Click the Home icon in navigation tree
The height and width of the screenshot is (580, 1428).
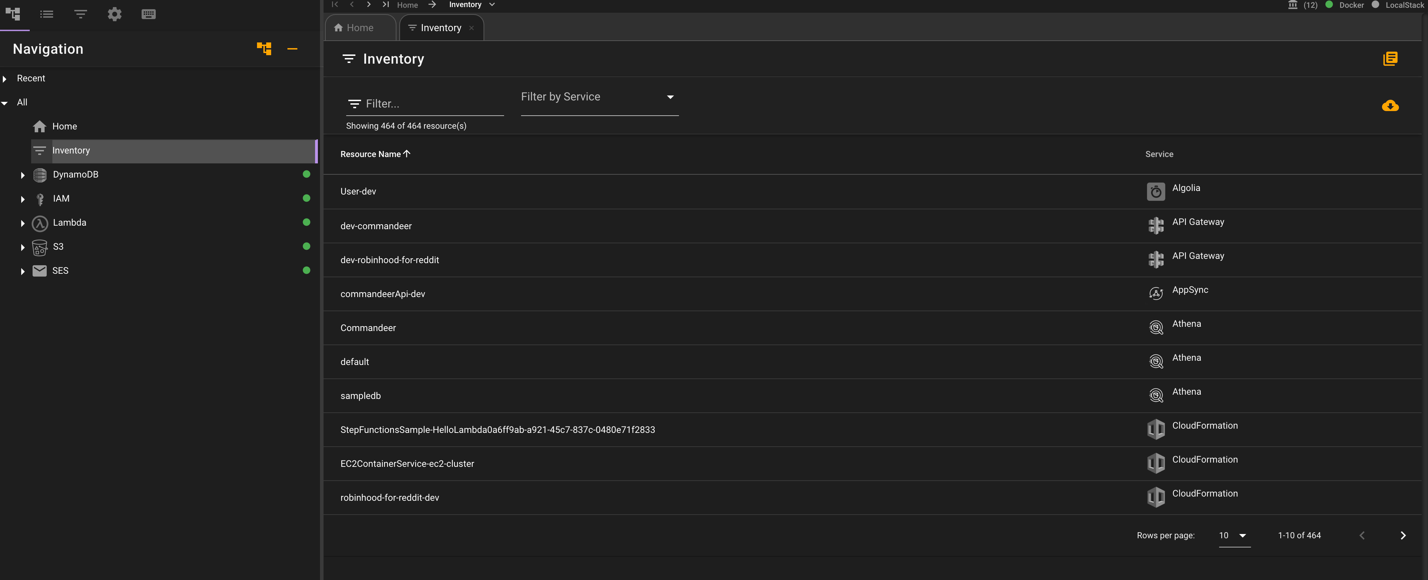(39, 127)
